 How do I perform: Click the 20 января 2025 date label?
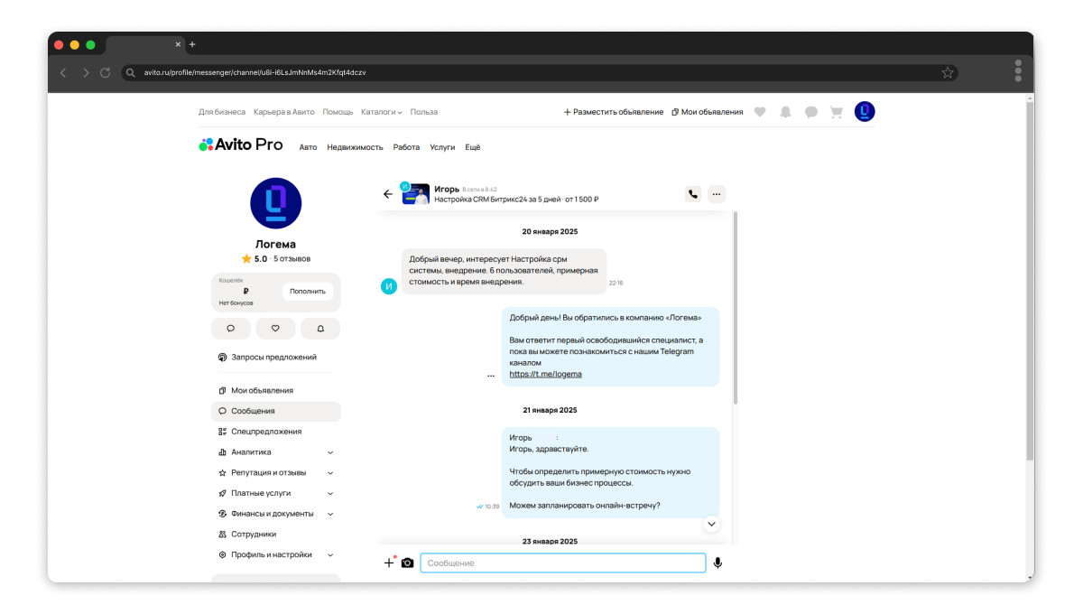click(550, 232)
